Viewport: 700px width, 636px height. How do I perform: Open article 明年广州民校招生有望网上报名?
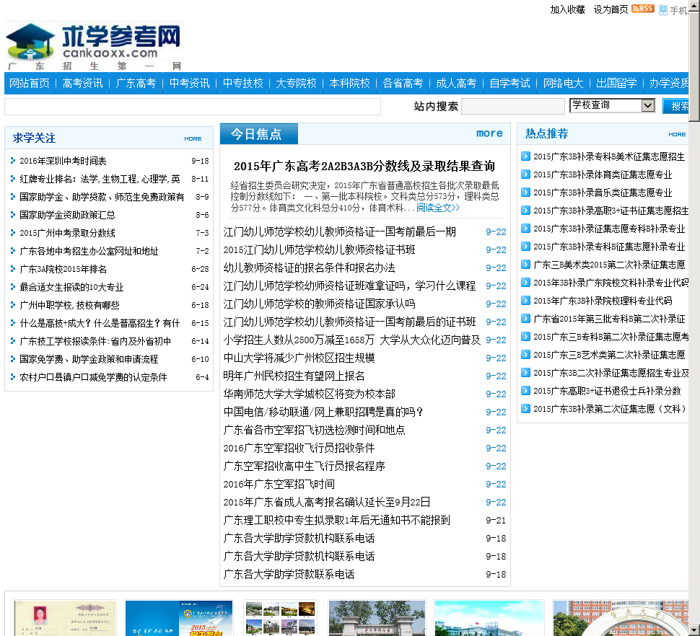pyautogui.click(x=294, y=376)
